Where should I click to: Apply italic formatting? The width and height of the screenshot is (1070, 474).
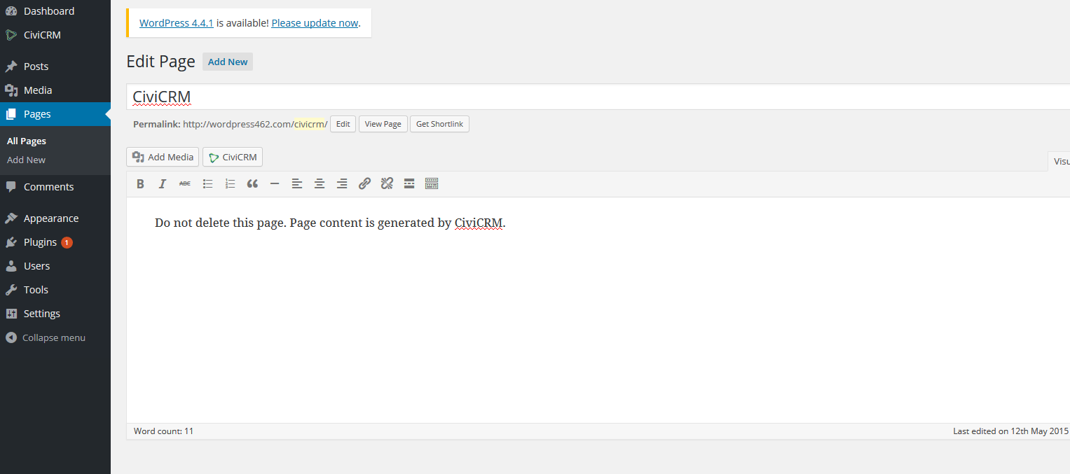coord(163,183)
